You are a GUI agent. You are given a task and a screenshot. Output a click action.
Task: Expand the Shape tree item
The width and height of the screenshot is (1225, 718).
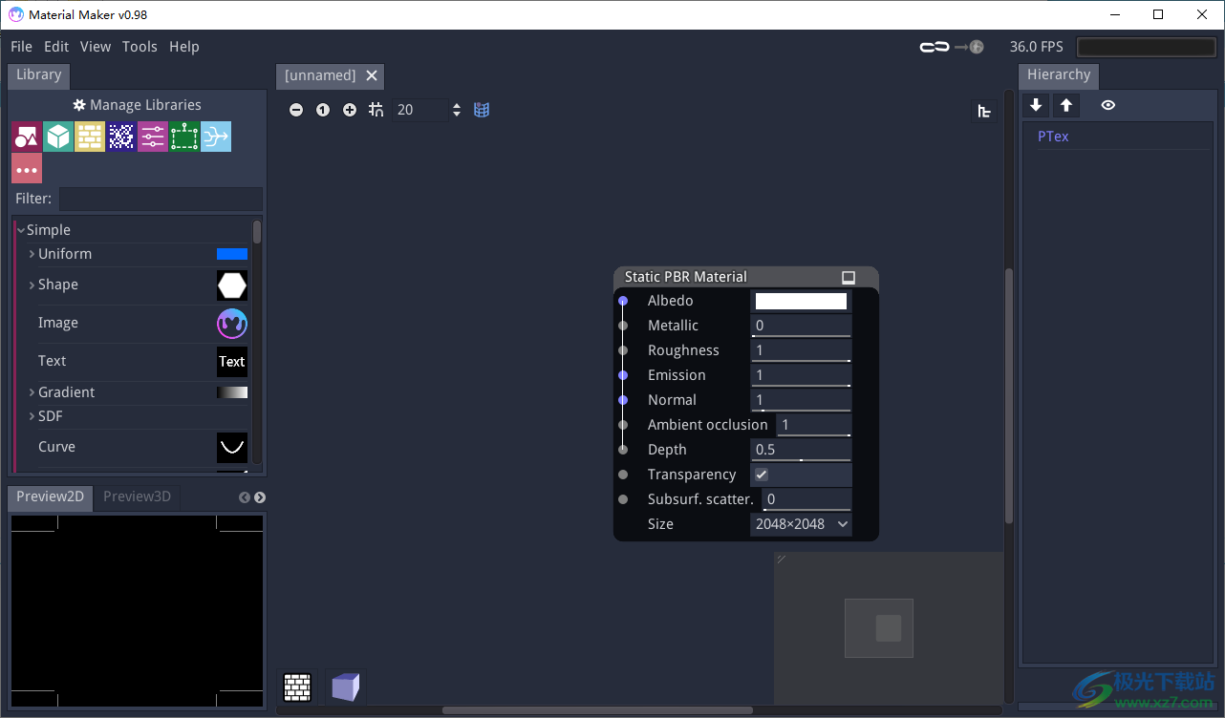(x=32, y=285)
